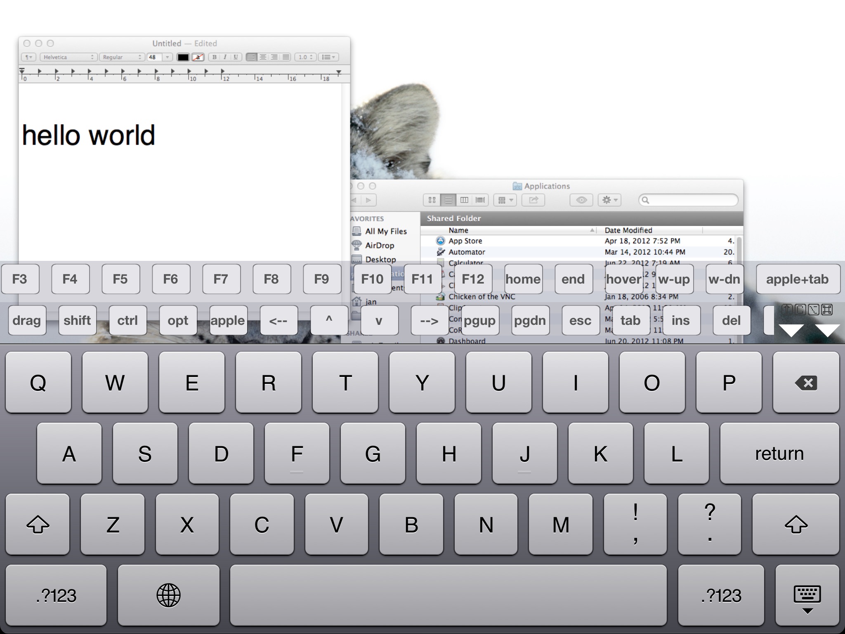Tap the end key
Image resolution: width=845 pixels, height=634 pixels.
tap(573, 279)
